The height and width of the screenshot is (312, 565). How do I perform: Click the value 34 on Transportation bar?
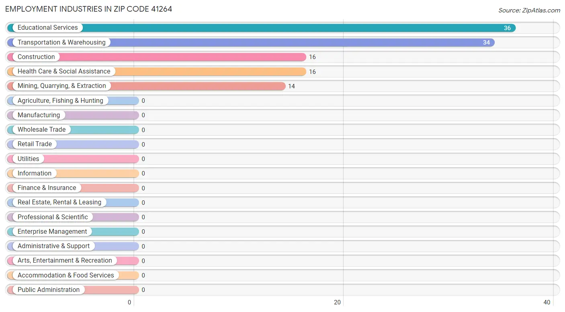coord(486,43)
